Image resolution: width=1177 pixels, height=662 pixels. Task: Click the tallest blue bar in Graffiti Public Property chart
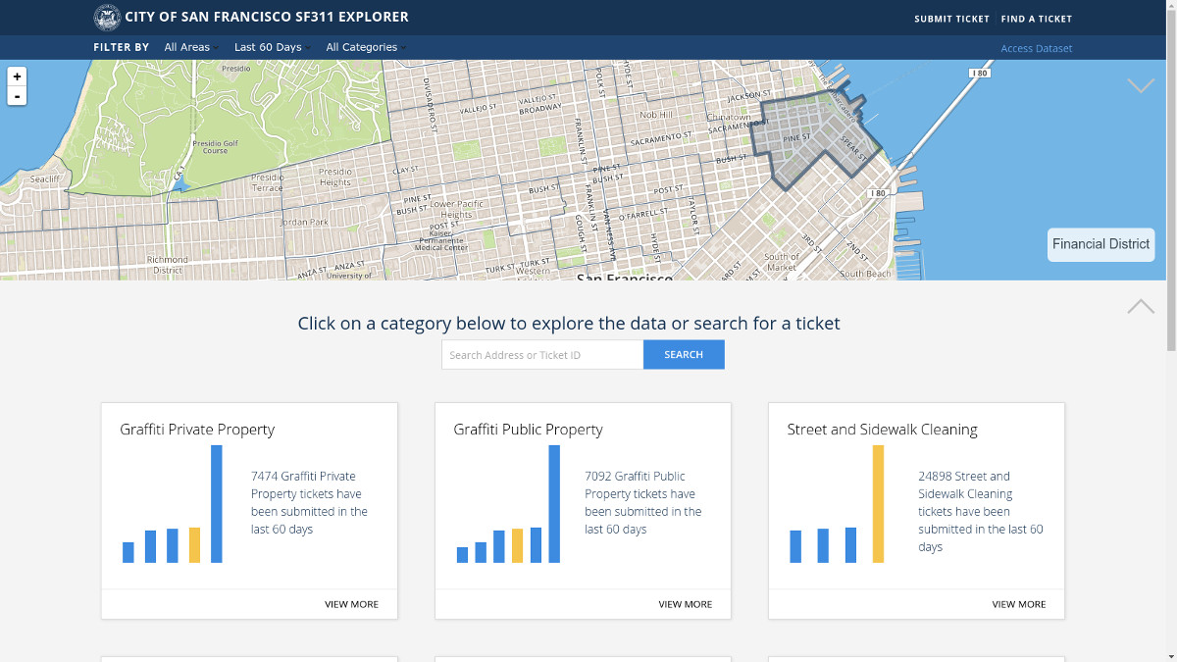[554, 504]
